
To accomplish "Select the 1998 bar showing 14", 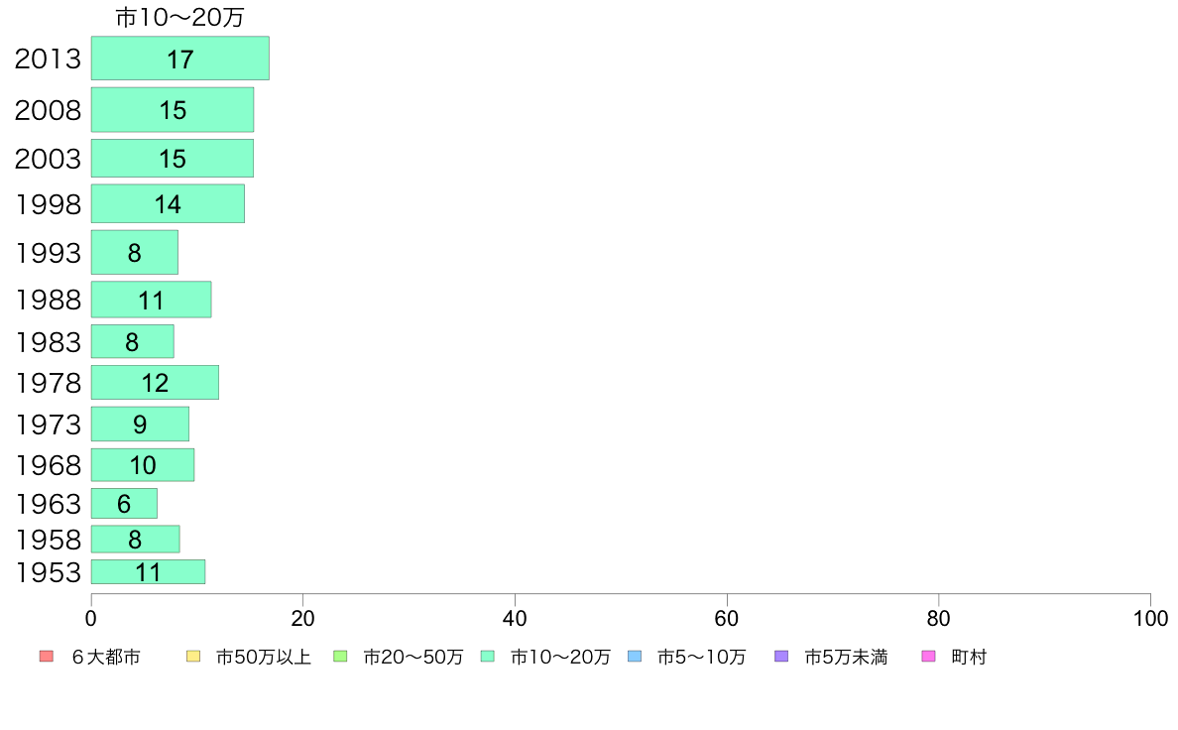I will [169, 203].
